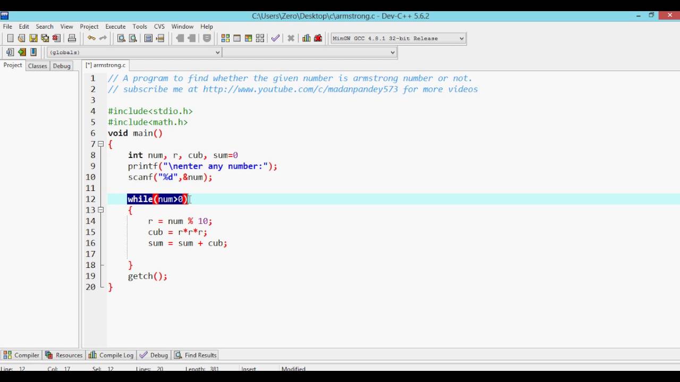The height and width of the screenshot is (382, 680).
Task: Collapse the while block fold at line 13
Action: coord(100,210)
